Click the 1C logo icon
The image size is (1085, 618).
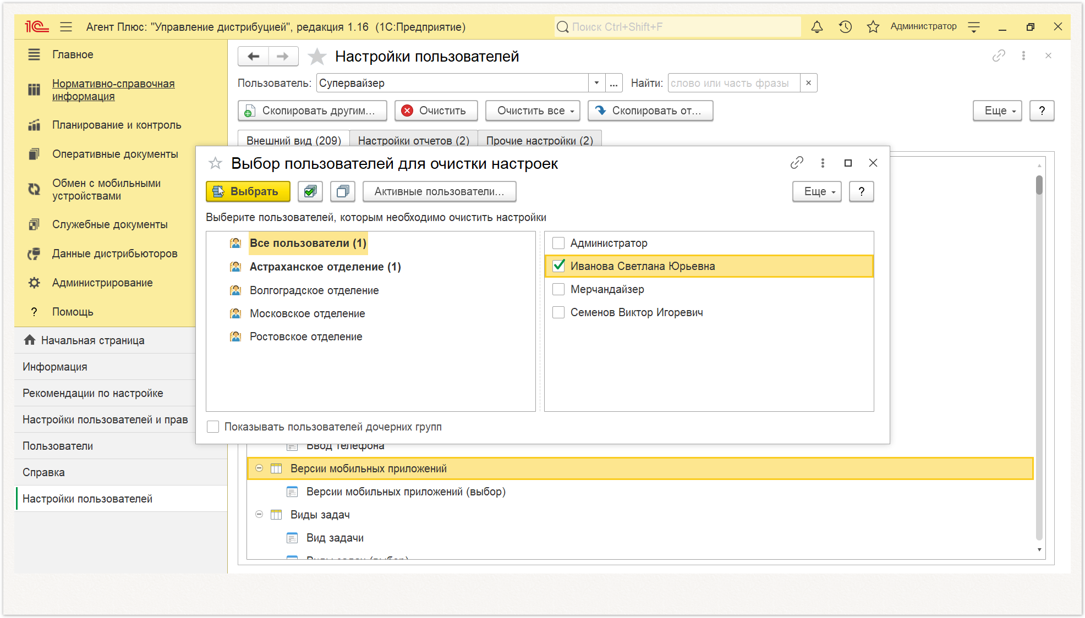pos(36,26)
